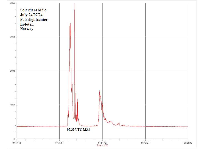Select the 1017 y-axis value

tap(12, 105)
